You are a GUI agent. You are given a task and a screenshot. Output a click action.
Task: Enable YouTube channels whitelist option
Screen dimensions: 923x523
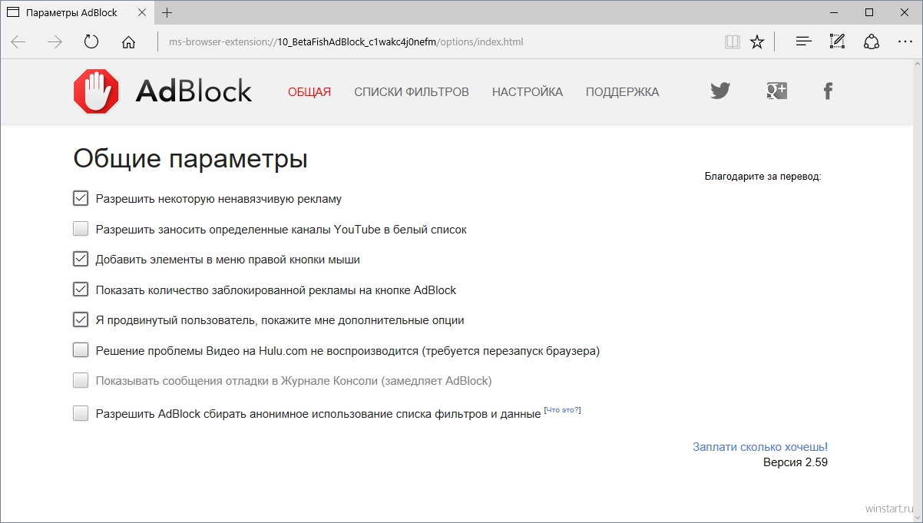(81, 229)
